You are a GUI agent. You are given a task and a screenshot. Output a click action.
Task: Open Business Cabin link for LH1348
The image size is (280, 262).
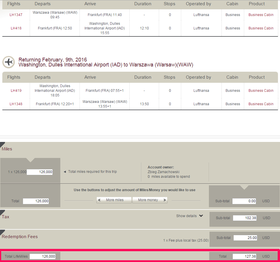point(261,104)
